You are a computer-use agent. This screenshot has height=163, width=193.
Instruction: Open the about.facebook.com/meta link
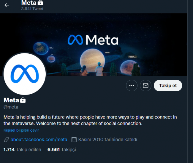coord(39,139)
